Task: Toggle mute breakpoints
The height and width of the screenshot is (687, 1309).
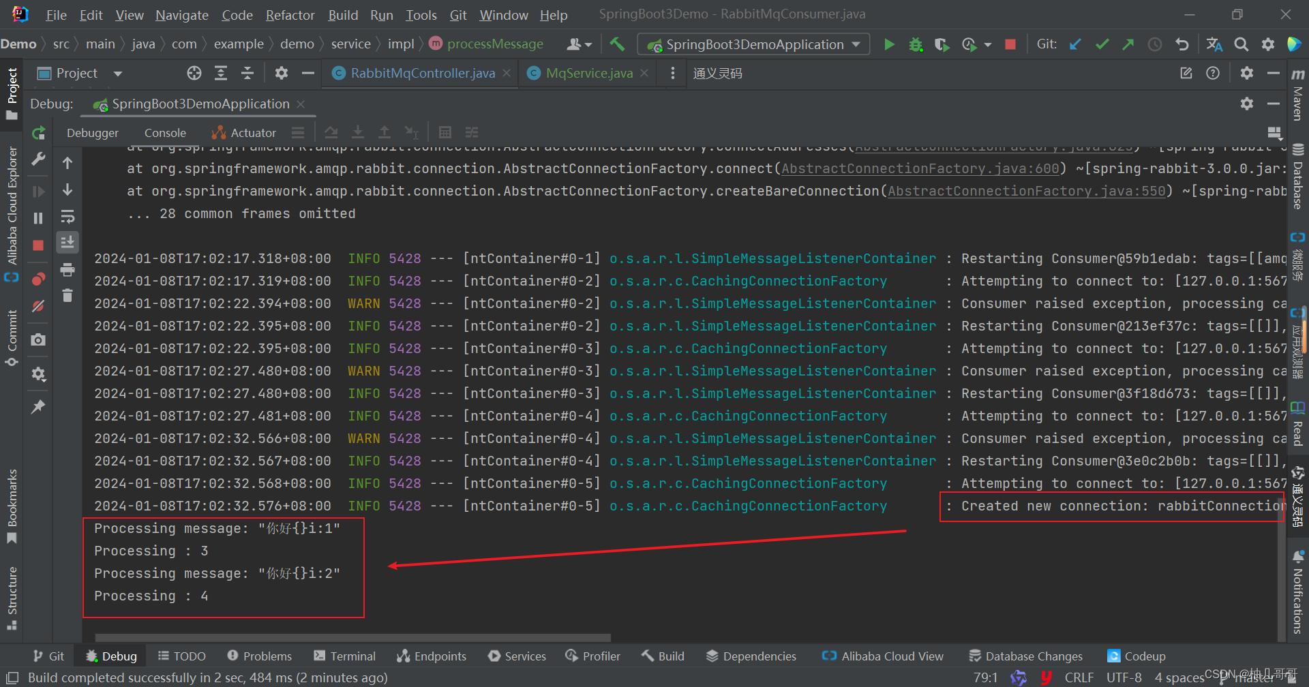Action: click(x=38, y=306)
